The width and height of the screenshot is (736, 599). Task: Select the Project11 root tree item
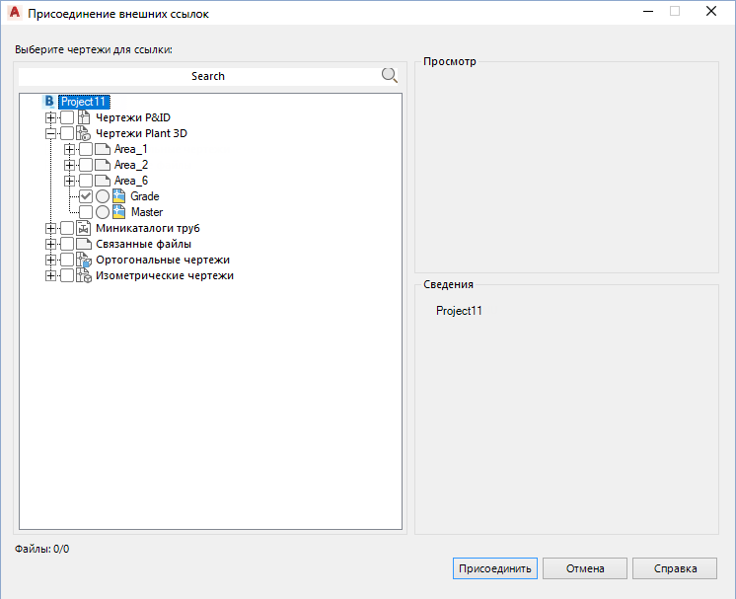click(84, 102)
